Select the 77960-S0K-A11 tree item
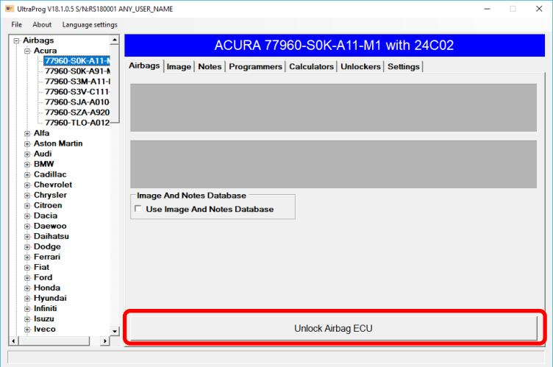The height and width of the screenshot is (367, 553). (x=77, y=61)
